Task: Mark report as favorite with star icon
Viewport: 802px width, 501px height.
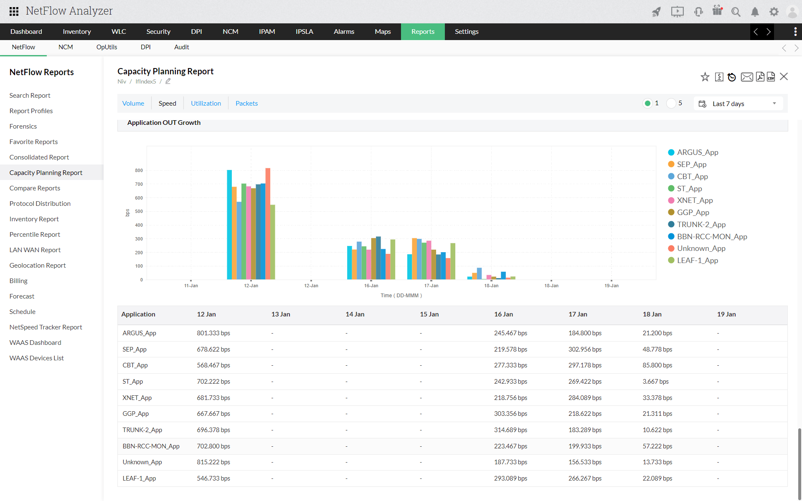Action: [705, 77]
